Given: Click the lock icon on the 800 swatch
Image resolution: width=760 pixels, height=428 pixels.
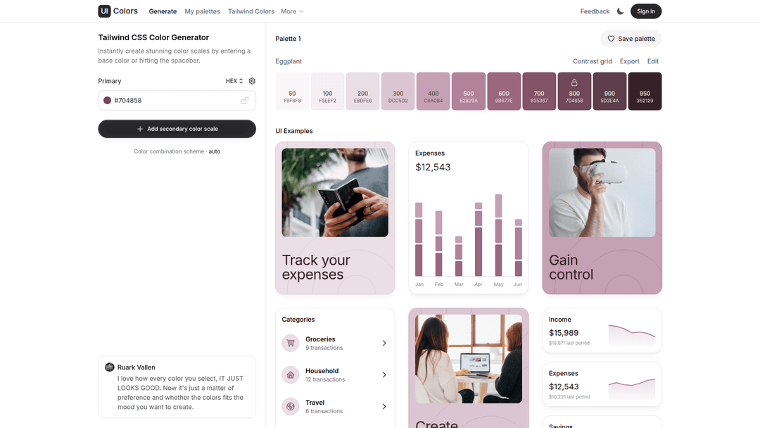Looking at the screenshot, I should pos(574,82).
